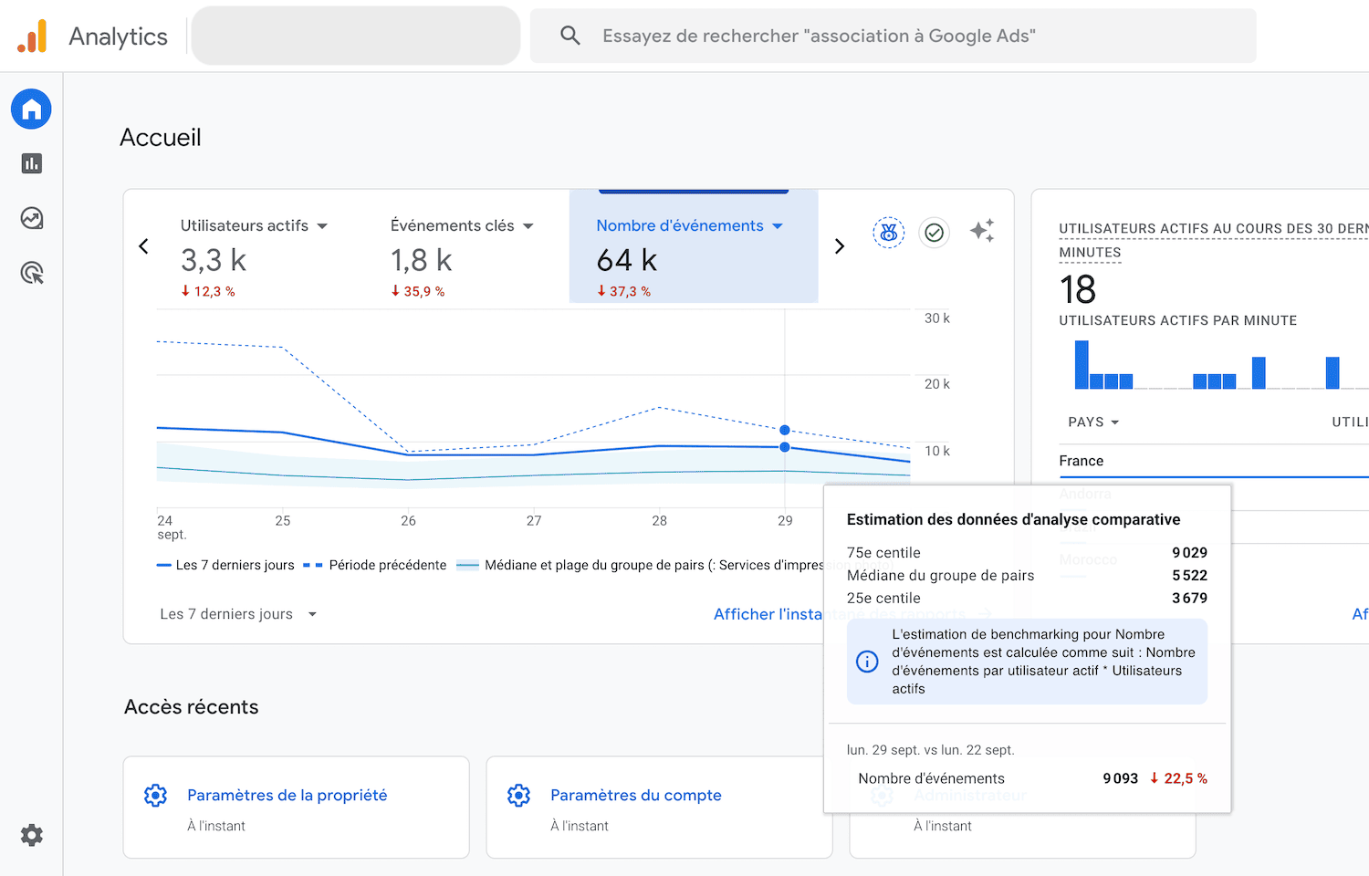
Task: Click the search field placeholder text
Action: [819, 36]
